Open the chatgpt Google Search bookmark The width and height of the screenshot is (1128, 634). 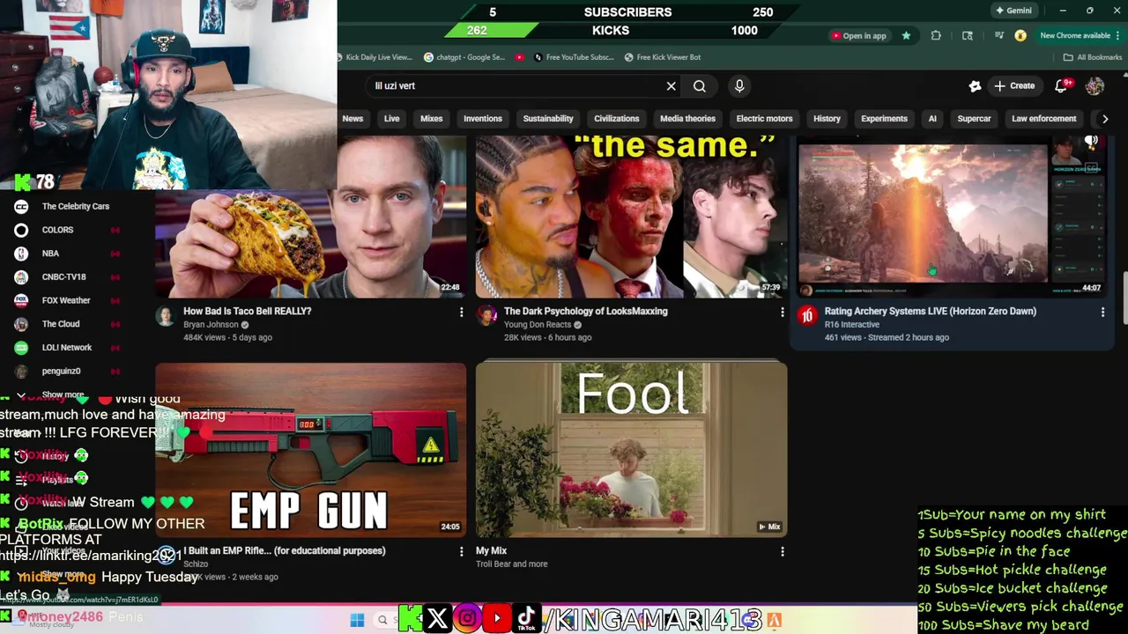(x=464, y=57)
